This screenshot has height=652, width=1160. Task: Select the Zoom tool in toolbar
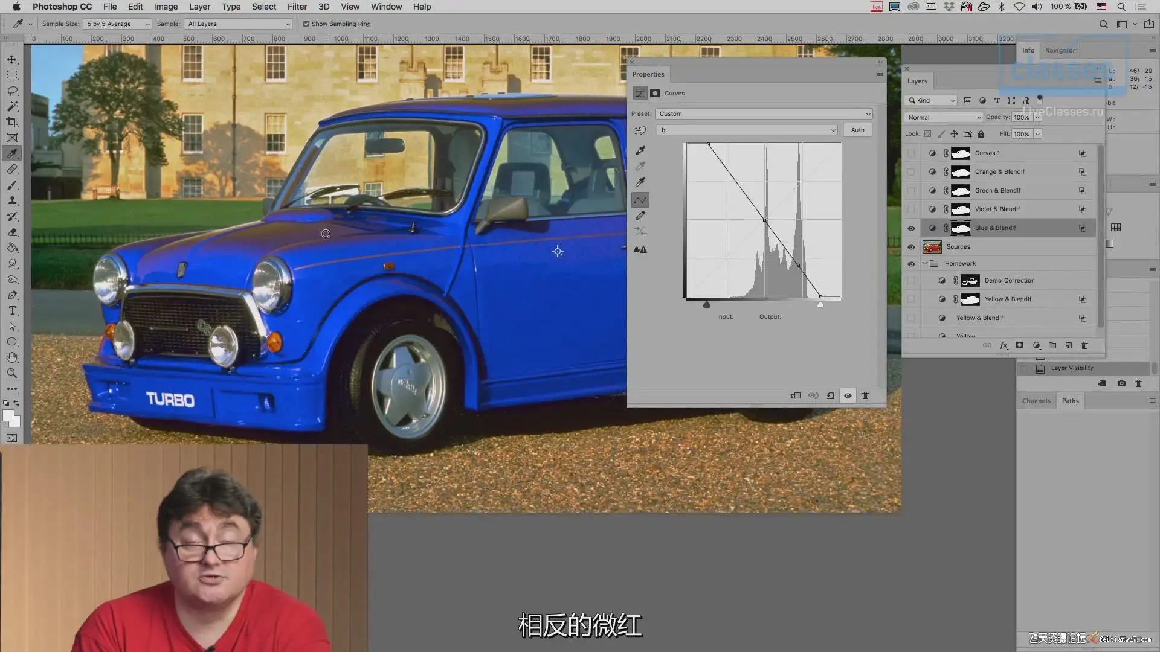[12, 373]
